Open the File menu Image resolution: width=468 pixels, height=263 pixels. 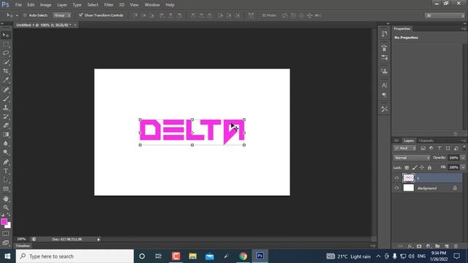(x=18, y=5)
